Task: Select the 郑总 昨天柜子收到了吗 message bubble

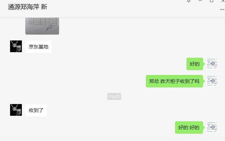Action: (x=174, y=81)
